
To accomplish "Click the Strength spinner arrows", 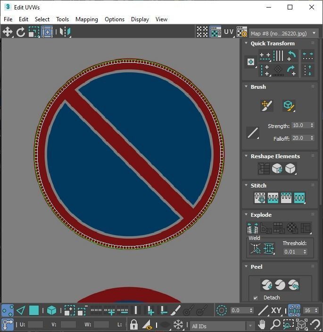I will (312, 125).
